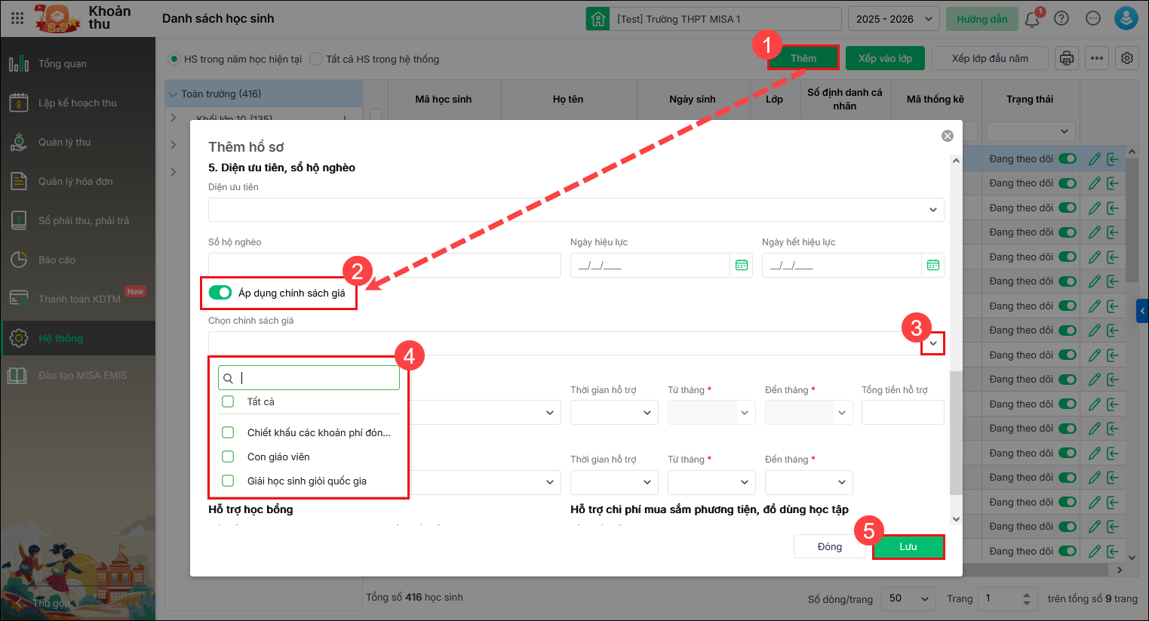The width and height of the screenshot is (1149, 621).
Task: Expand the blue side panel tab
Action: pos(1142,311)
